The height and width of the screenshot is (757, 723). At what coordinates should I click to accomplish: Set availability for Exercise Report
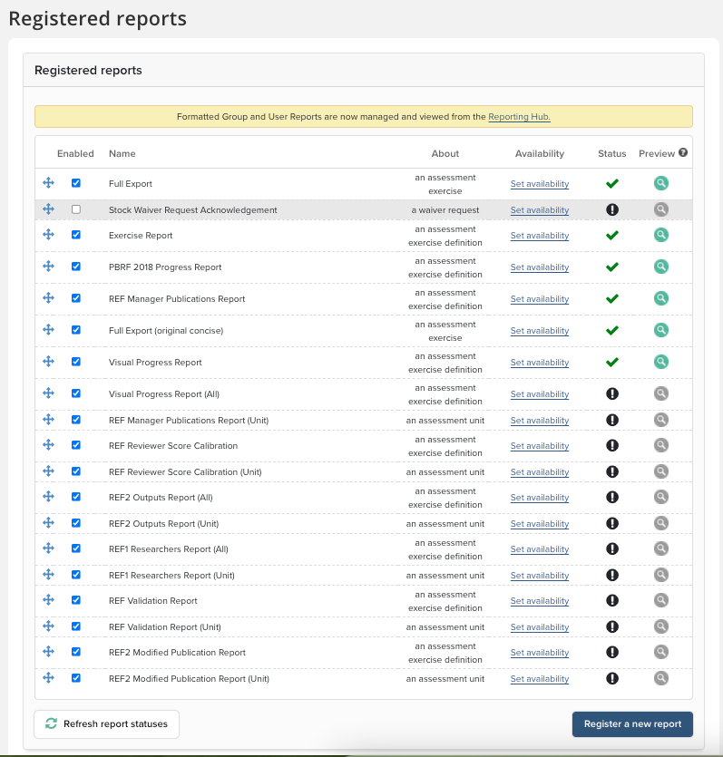click(x=539, y=236)
